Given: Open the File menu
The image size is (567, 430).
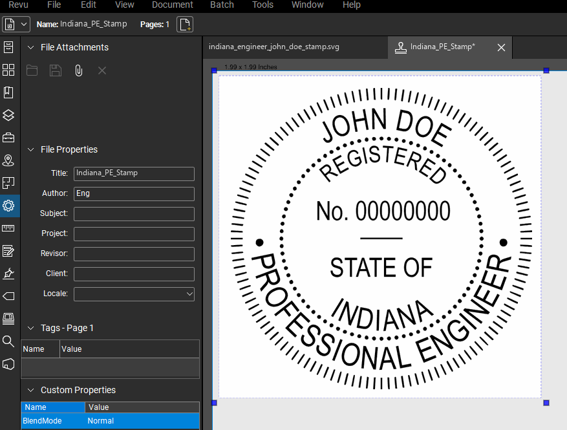Looking at the screenshot, I should coord(54,5).
